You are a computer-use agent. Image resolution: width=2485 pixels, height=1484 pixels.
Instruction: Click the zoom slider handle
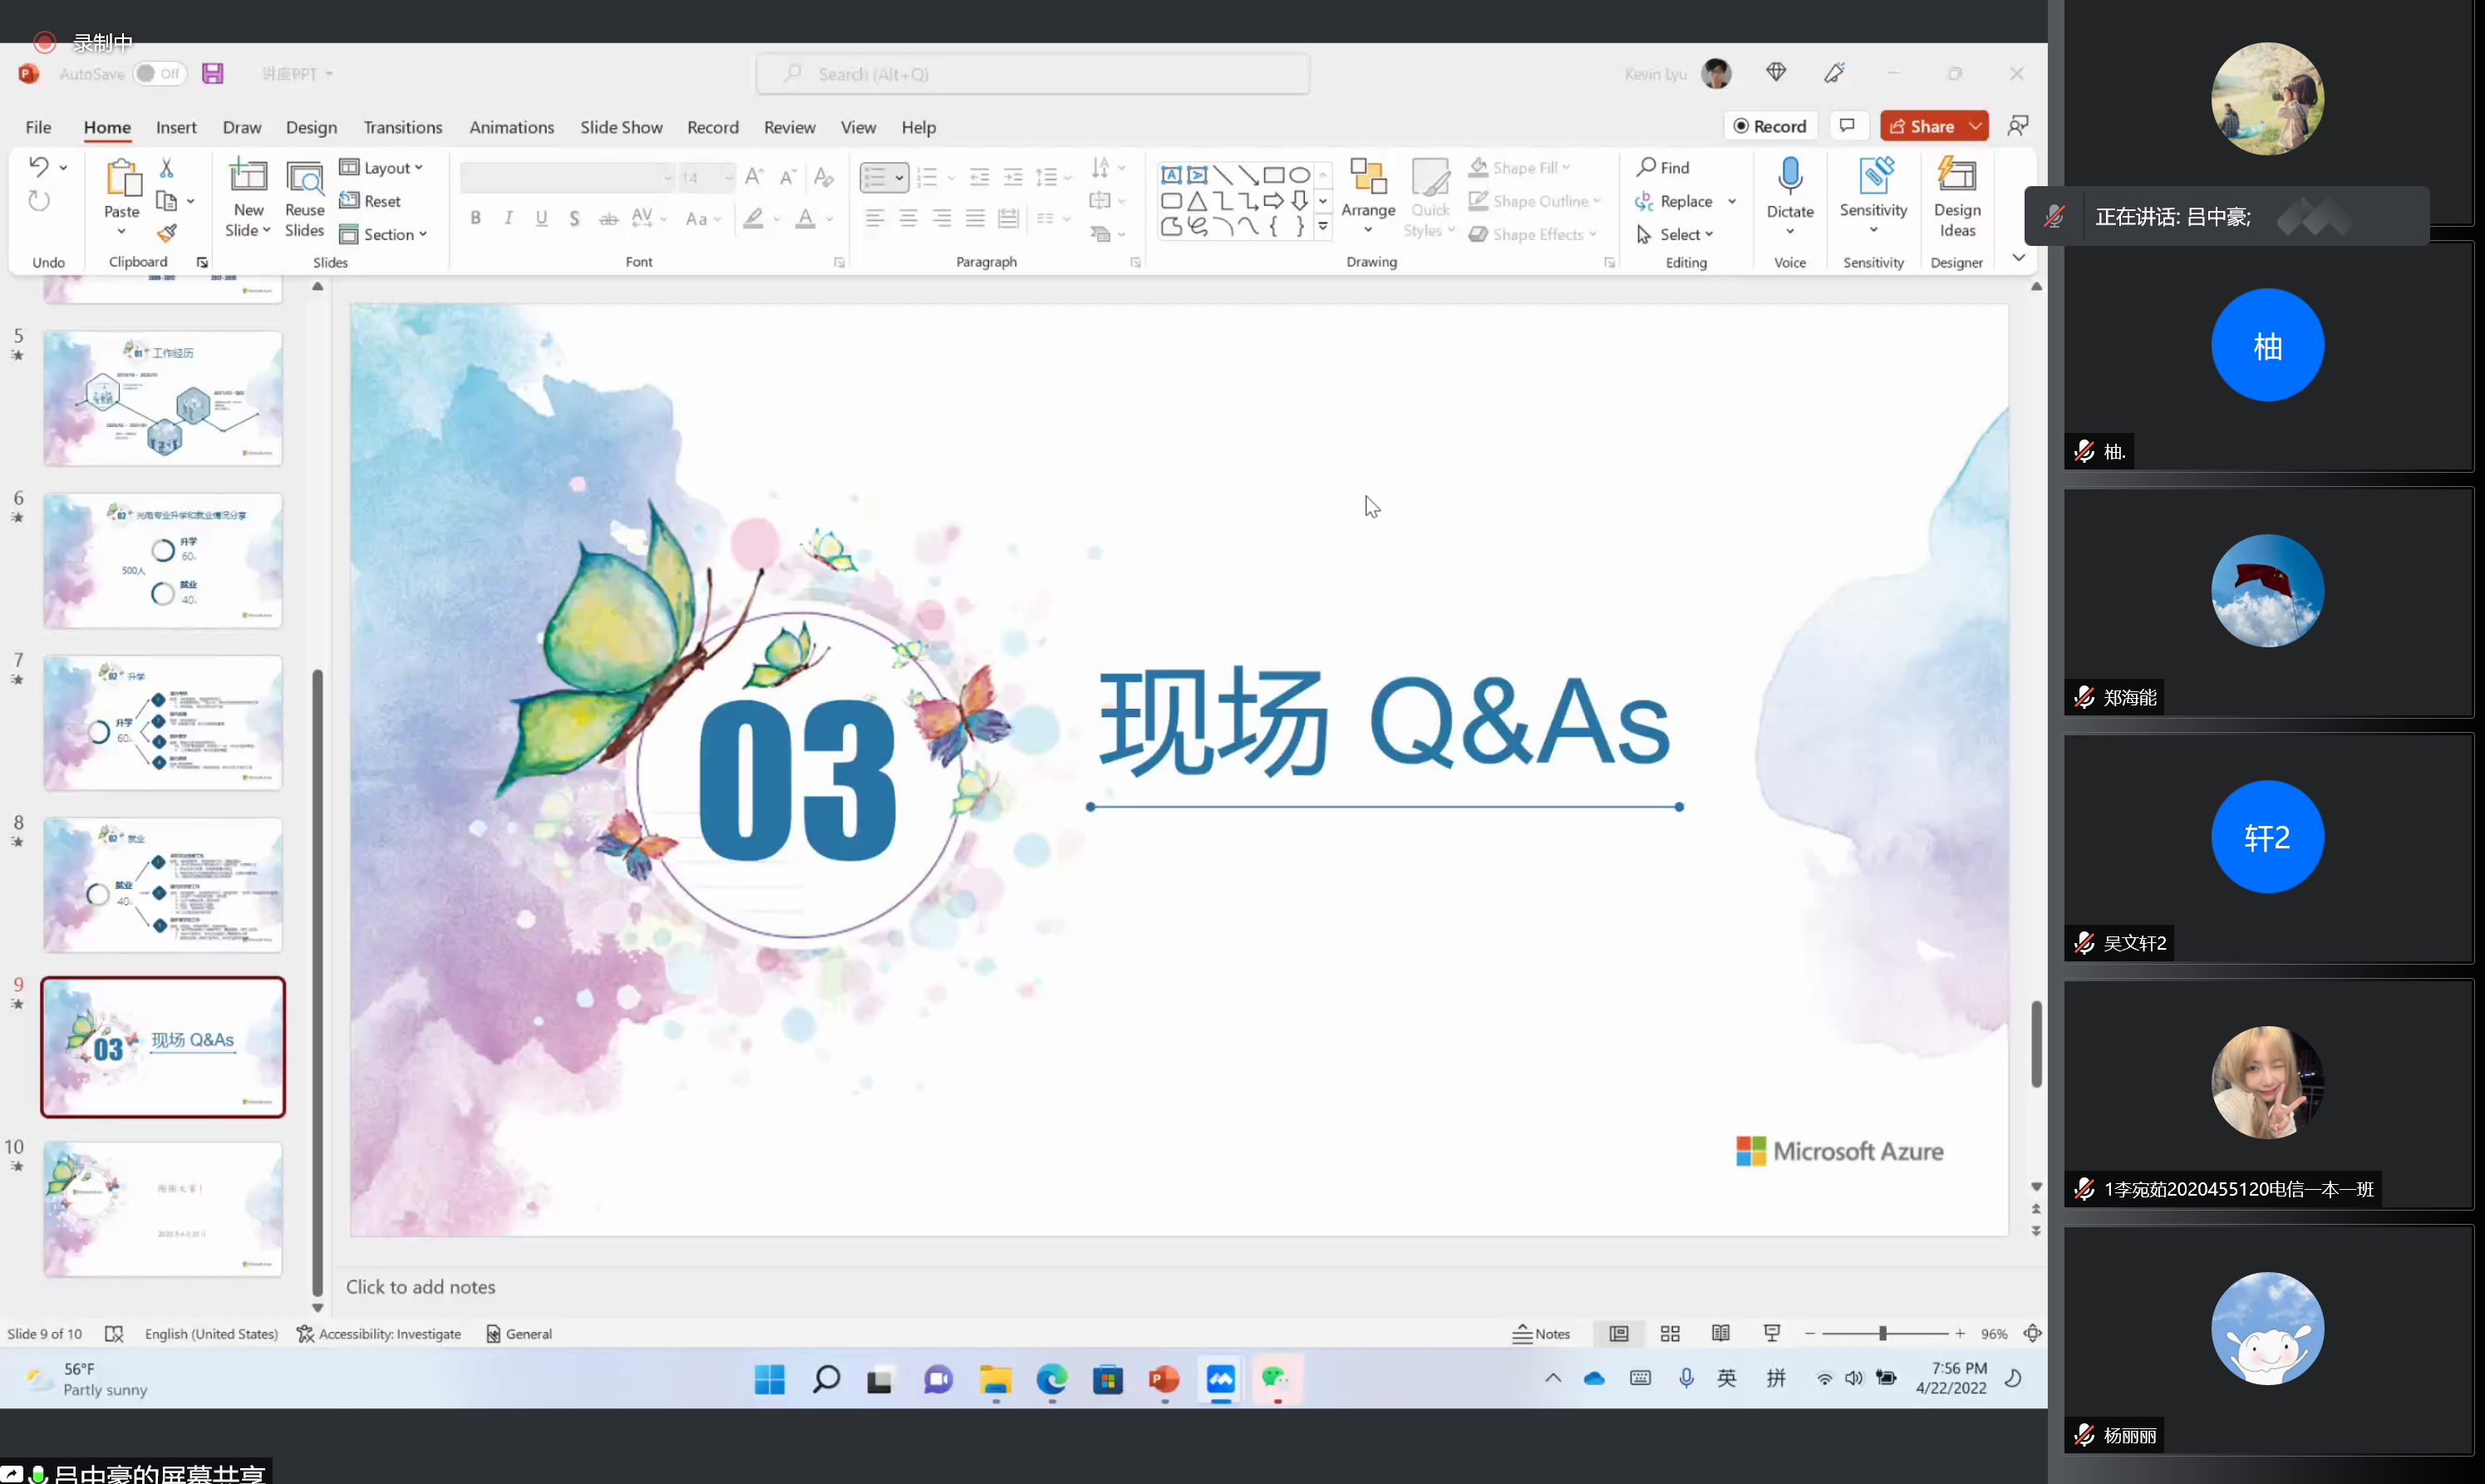(x=1882, y=1333)
